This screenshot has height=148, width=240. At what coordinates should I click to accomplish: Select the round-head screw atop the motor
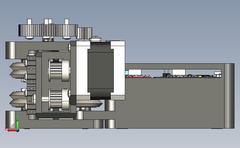[x=96, y=38]
